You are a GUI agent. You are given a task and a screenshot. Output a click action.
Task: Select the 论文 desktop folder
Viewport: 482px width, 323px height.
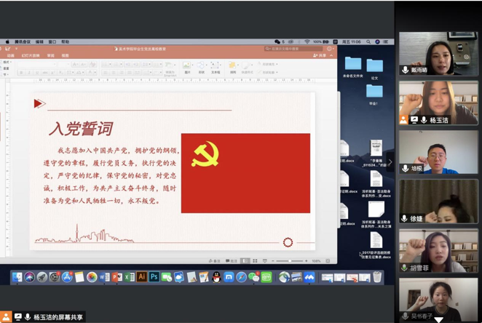tap(375, 69)
